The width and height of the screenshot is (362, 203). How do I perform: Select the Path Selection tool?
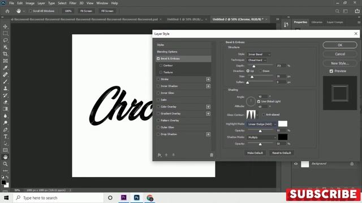5,143
